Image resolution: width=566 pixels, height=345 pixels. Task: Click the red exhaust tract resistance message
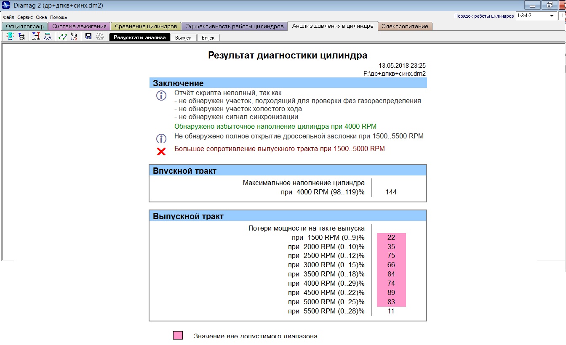pyautogui.click(x=280, y=149)
